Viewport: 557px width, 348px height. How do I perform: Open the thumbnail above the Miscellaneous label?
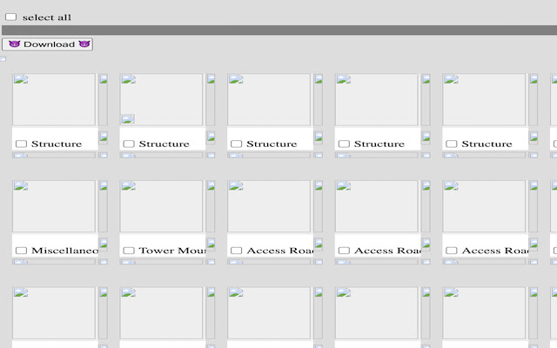pyautogui.click(x=54, y=206)
